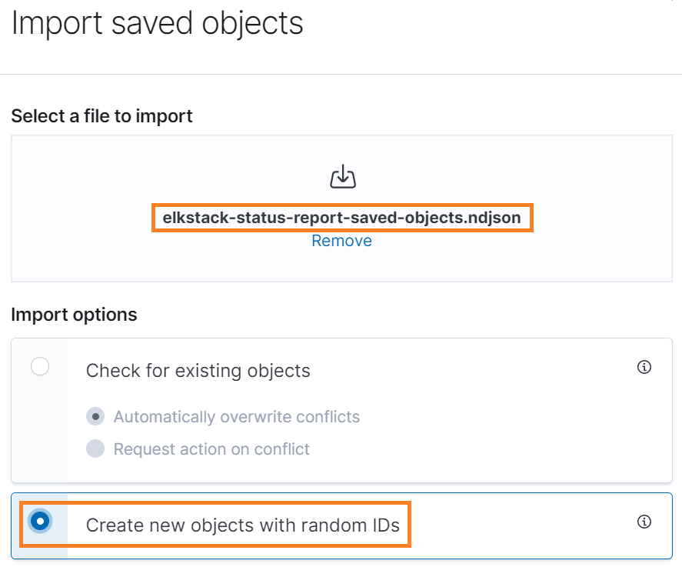Deselect the Create new objects radio button
682x567 pixels.
pyautogui.click(x=39, y=522)
